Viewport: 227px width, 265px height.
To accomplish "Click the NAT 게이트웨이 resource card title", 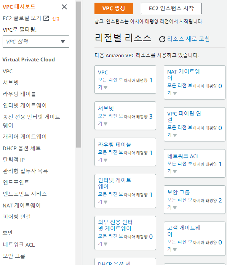I will [184, 75].
